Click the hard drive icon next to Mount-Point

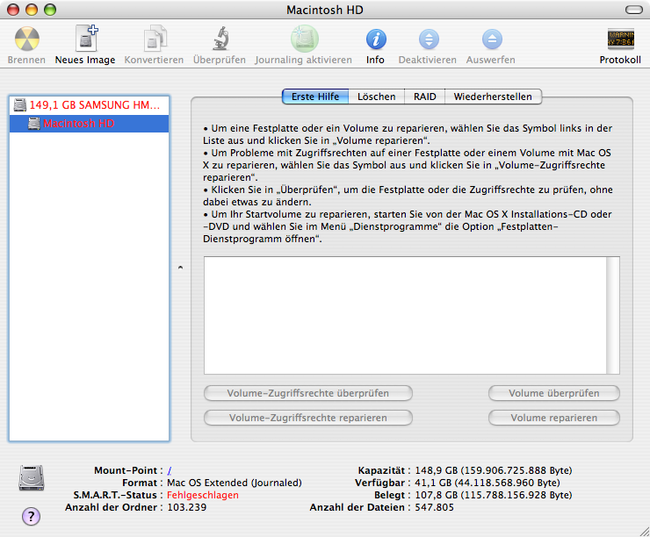(x=32, y=478)
